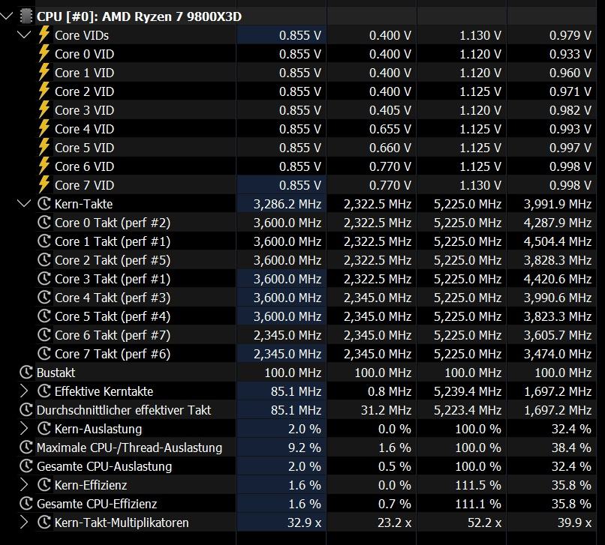The image size is (605, 545).
Task: Click the clock icon beside Kern-Takte
Action: pyautogui.click(x=44, y=204)
